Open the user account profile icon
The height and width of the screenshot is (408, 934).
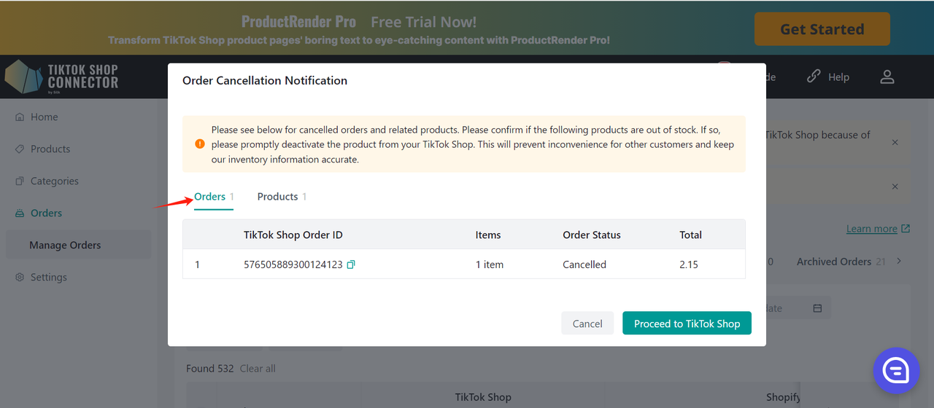click(x=887, y=76)
